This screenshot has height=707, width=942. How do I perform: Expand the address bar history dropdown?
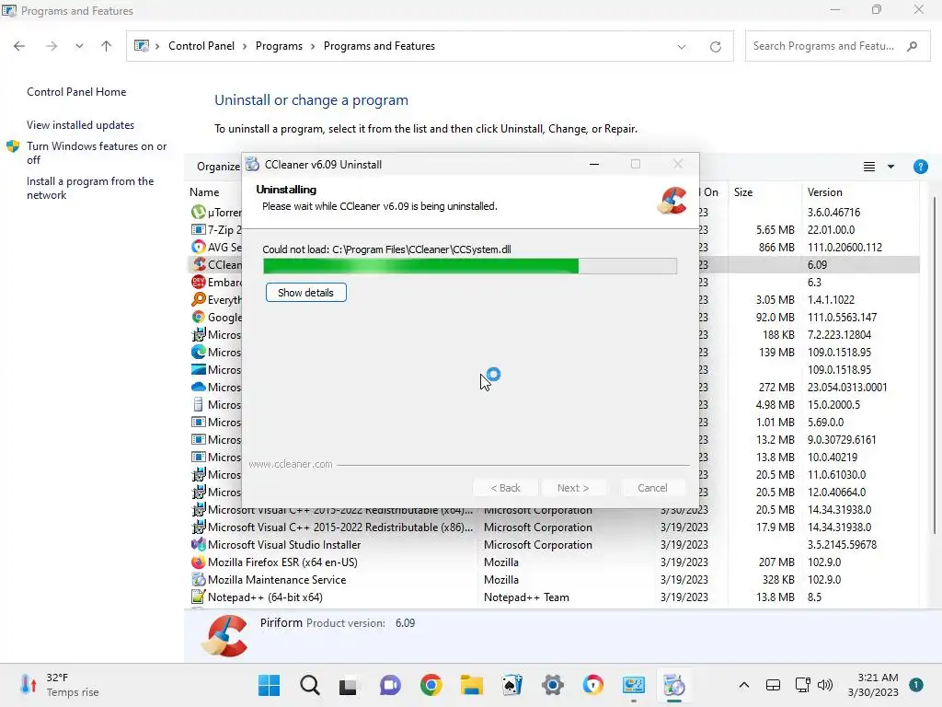(682, 46)
